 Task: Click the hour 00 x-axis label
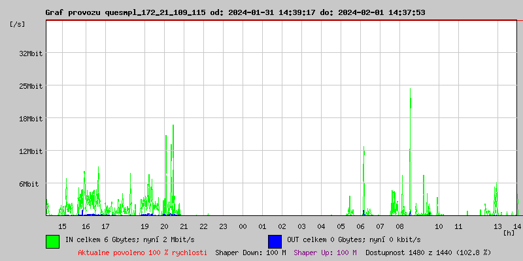click(243, 226)
